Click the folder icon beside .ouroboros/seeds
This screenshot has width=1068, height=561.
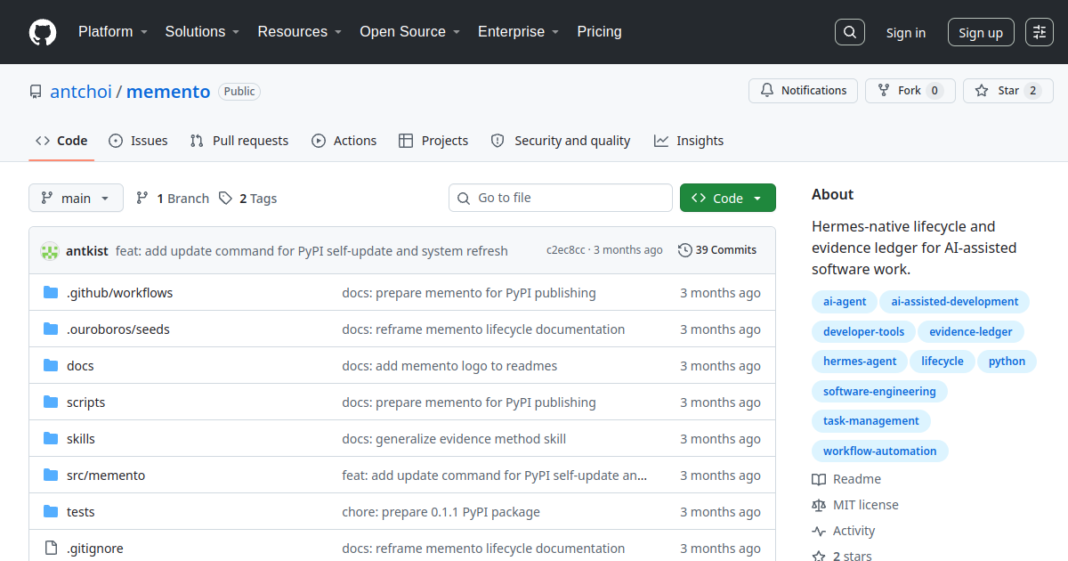click(x=51, y=329)
